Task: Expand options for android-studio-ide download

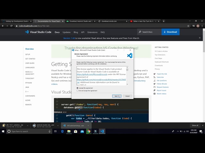Action: [x=58, y=126]
